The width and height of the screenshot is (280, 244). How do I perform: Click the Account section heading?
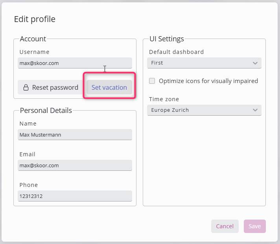click(33, 39)
